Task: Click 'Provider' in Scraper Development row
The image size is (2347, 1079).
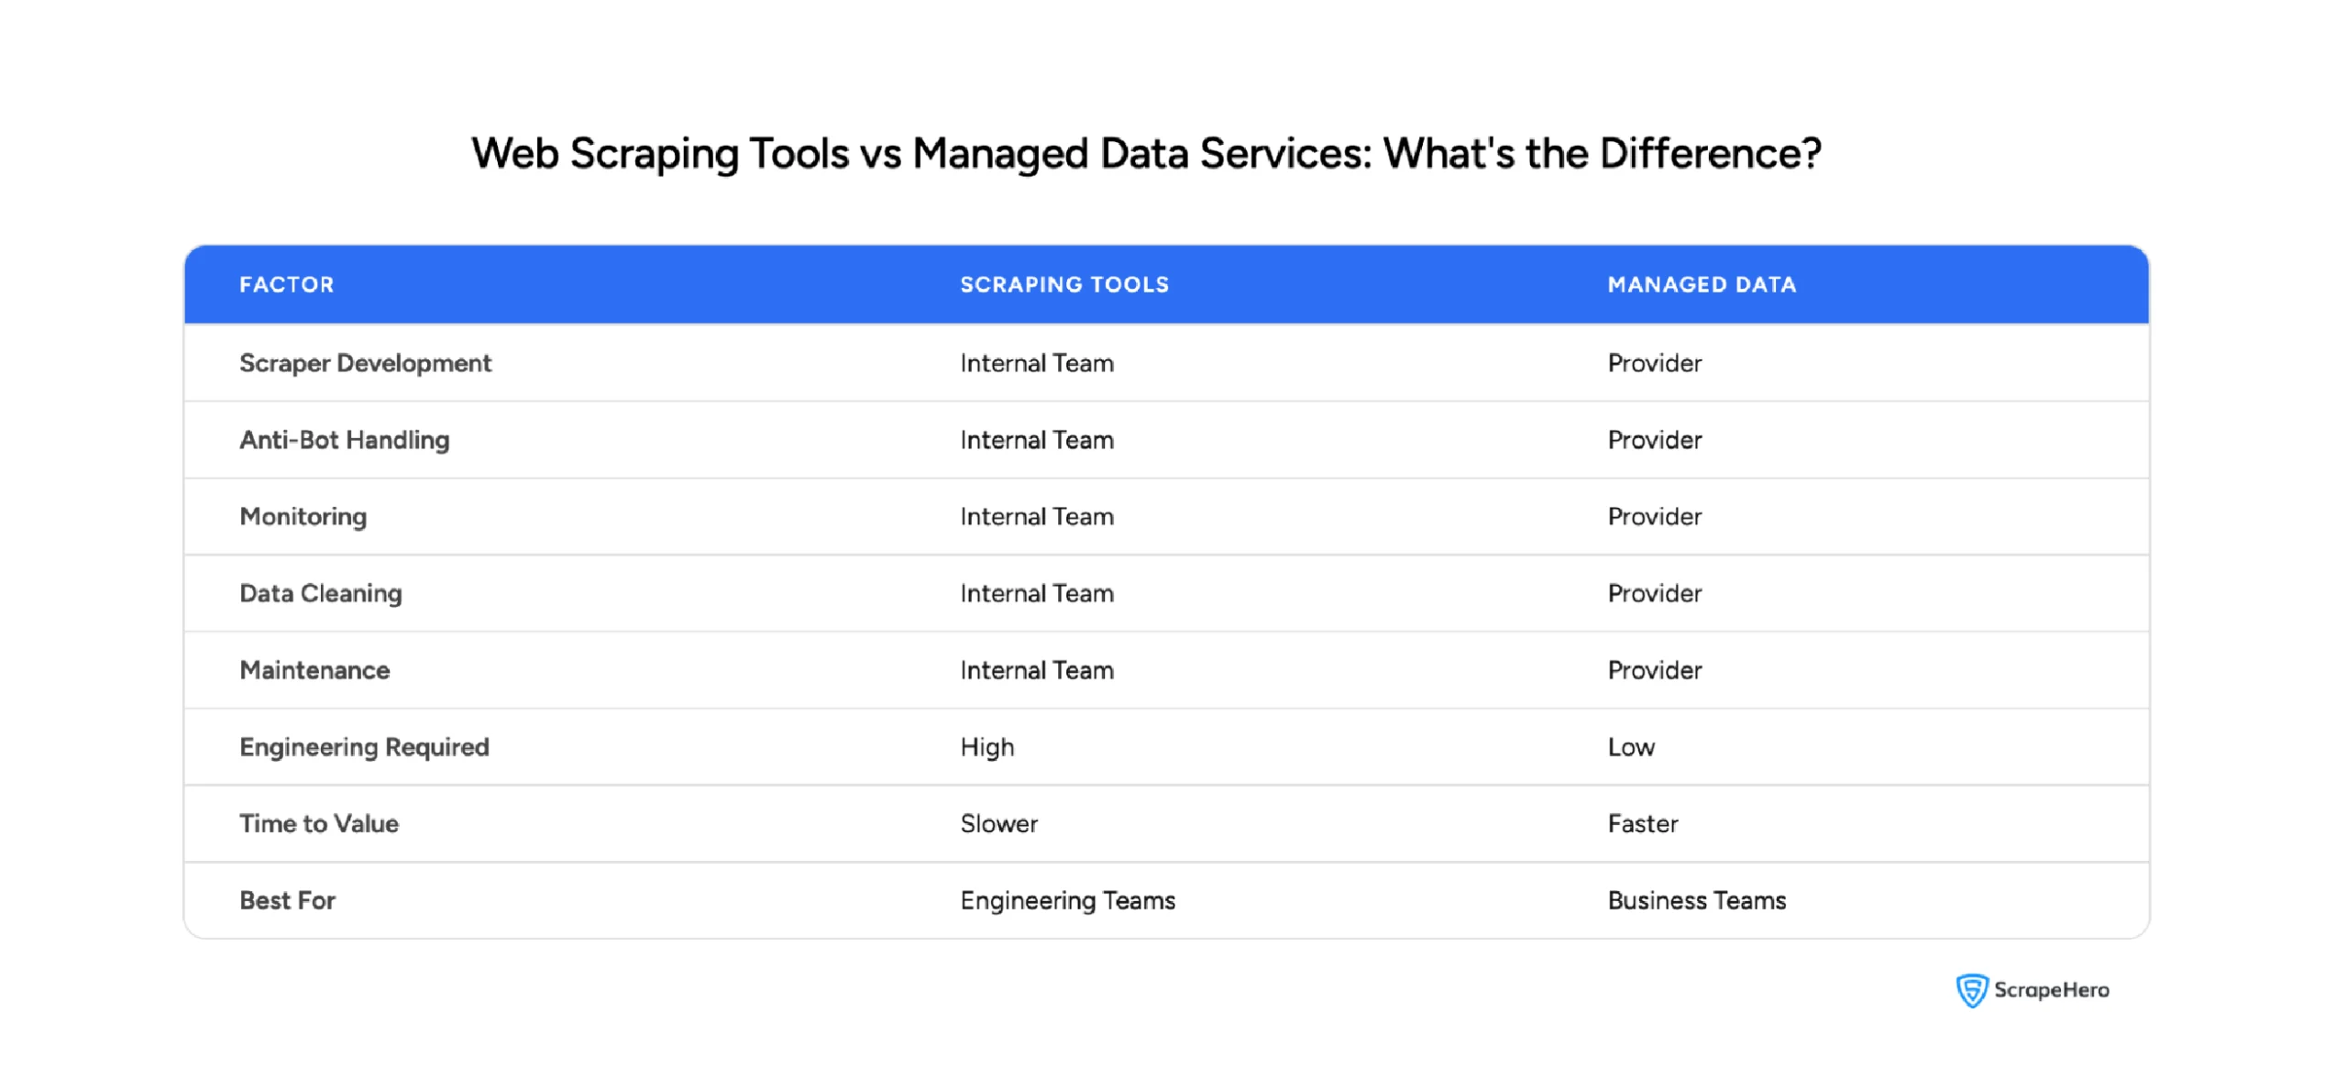Action: pos(1654,363)
